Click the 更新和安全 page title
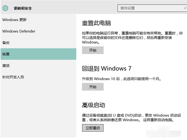The image size is (187, 140). point(23,8)
